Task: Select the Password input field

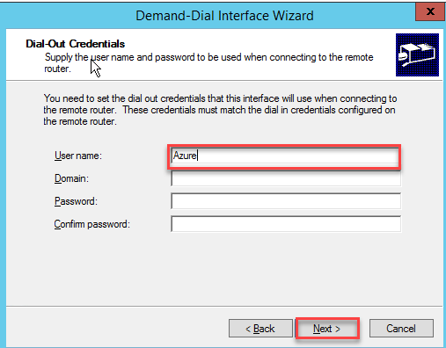Action: [x=286, y=201]
